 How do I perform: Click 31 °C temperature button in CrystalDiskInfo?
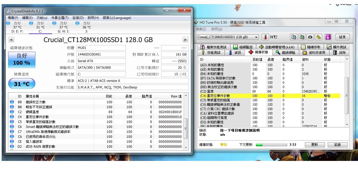pos(22,84)
